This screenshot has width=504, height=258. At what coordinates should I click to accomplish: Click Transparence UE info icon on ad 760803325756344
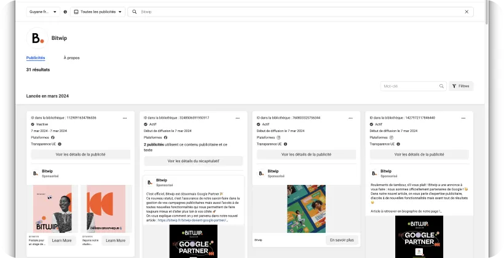[285, 144]
